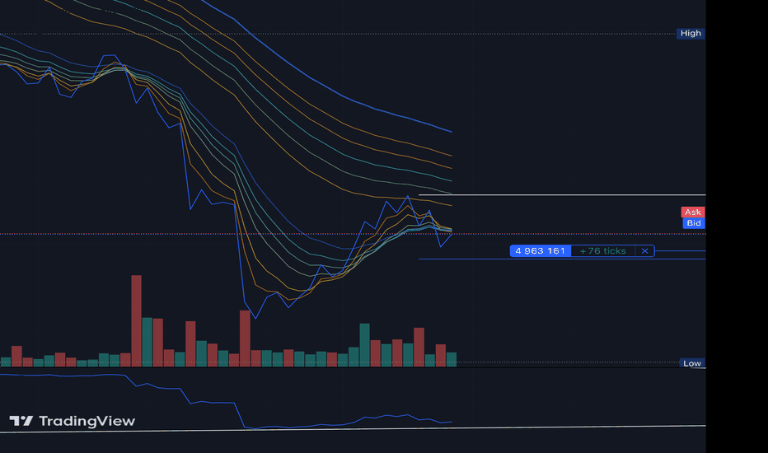This screenshot has width=768, height=453.
Task: Click the +76 ticks profit label
Action: (603, 250)
